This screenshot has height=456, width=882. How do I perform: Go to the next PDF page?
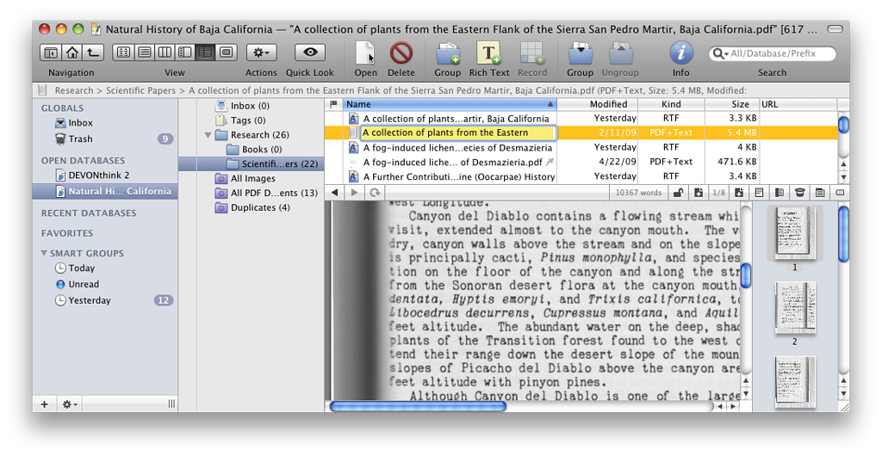coord(738,193)
